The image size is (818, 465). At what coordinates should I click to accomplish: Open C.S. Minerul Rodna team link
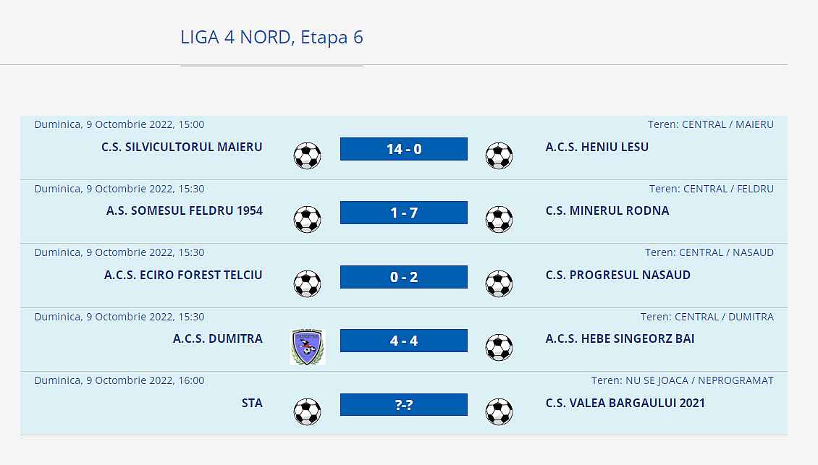607,210
